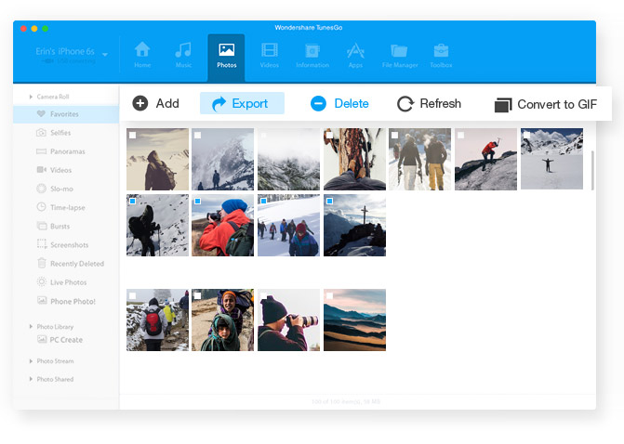
Task: Check the red jacket climber photo checkbox
Action: [x=461, y=136]
